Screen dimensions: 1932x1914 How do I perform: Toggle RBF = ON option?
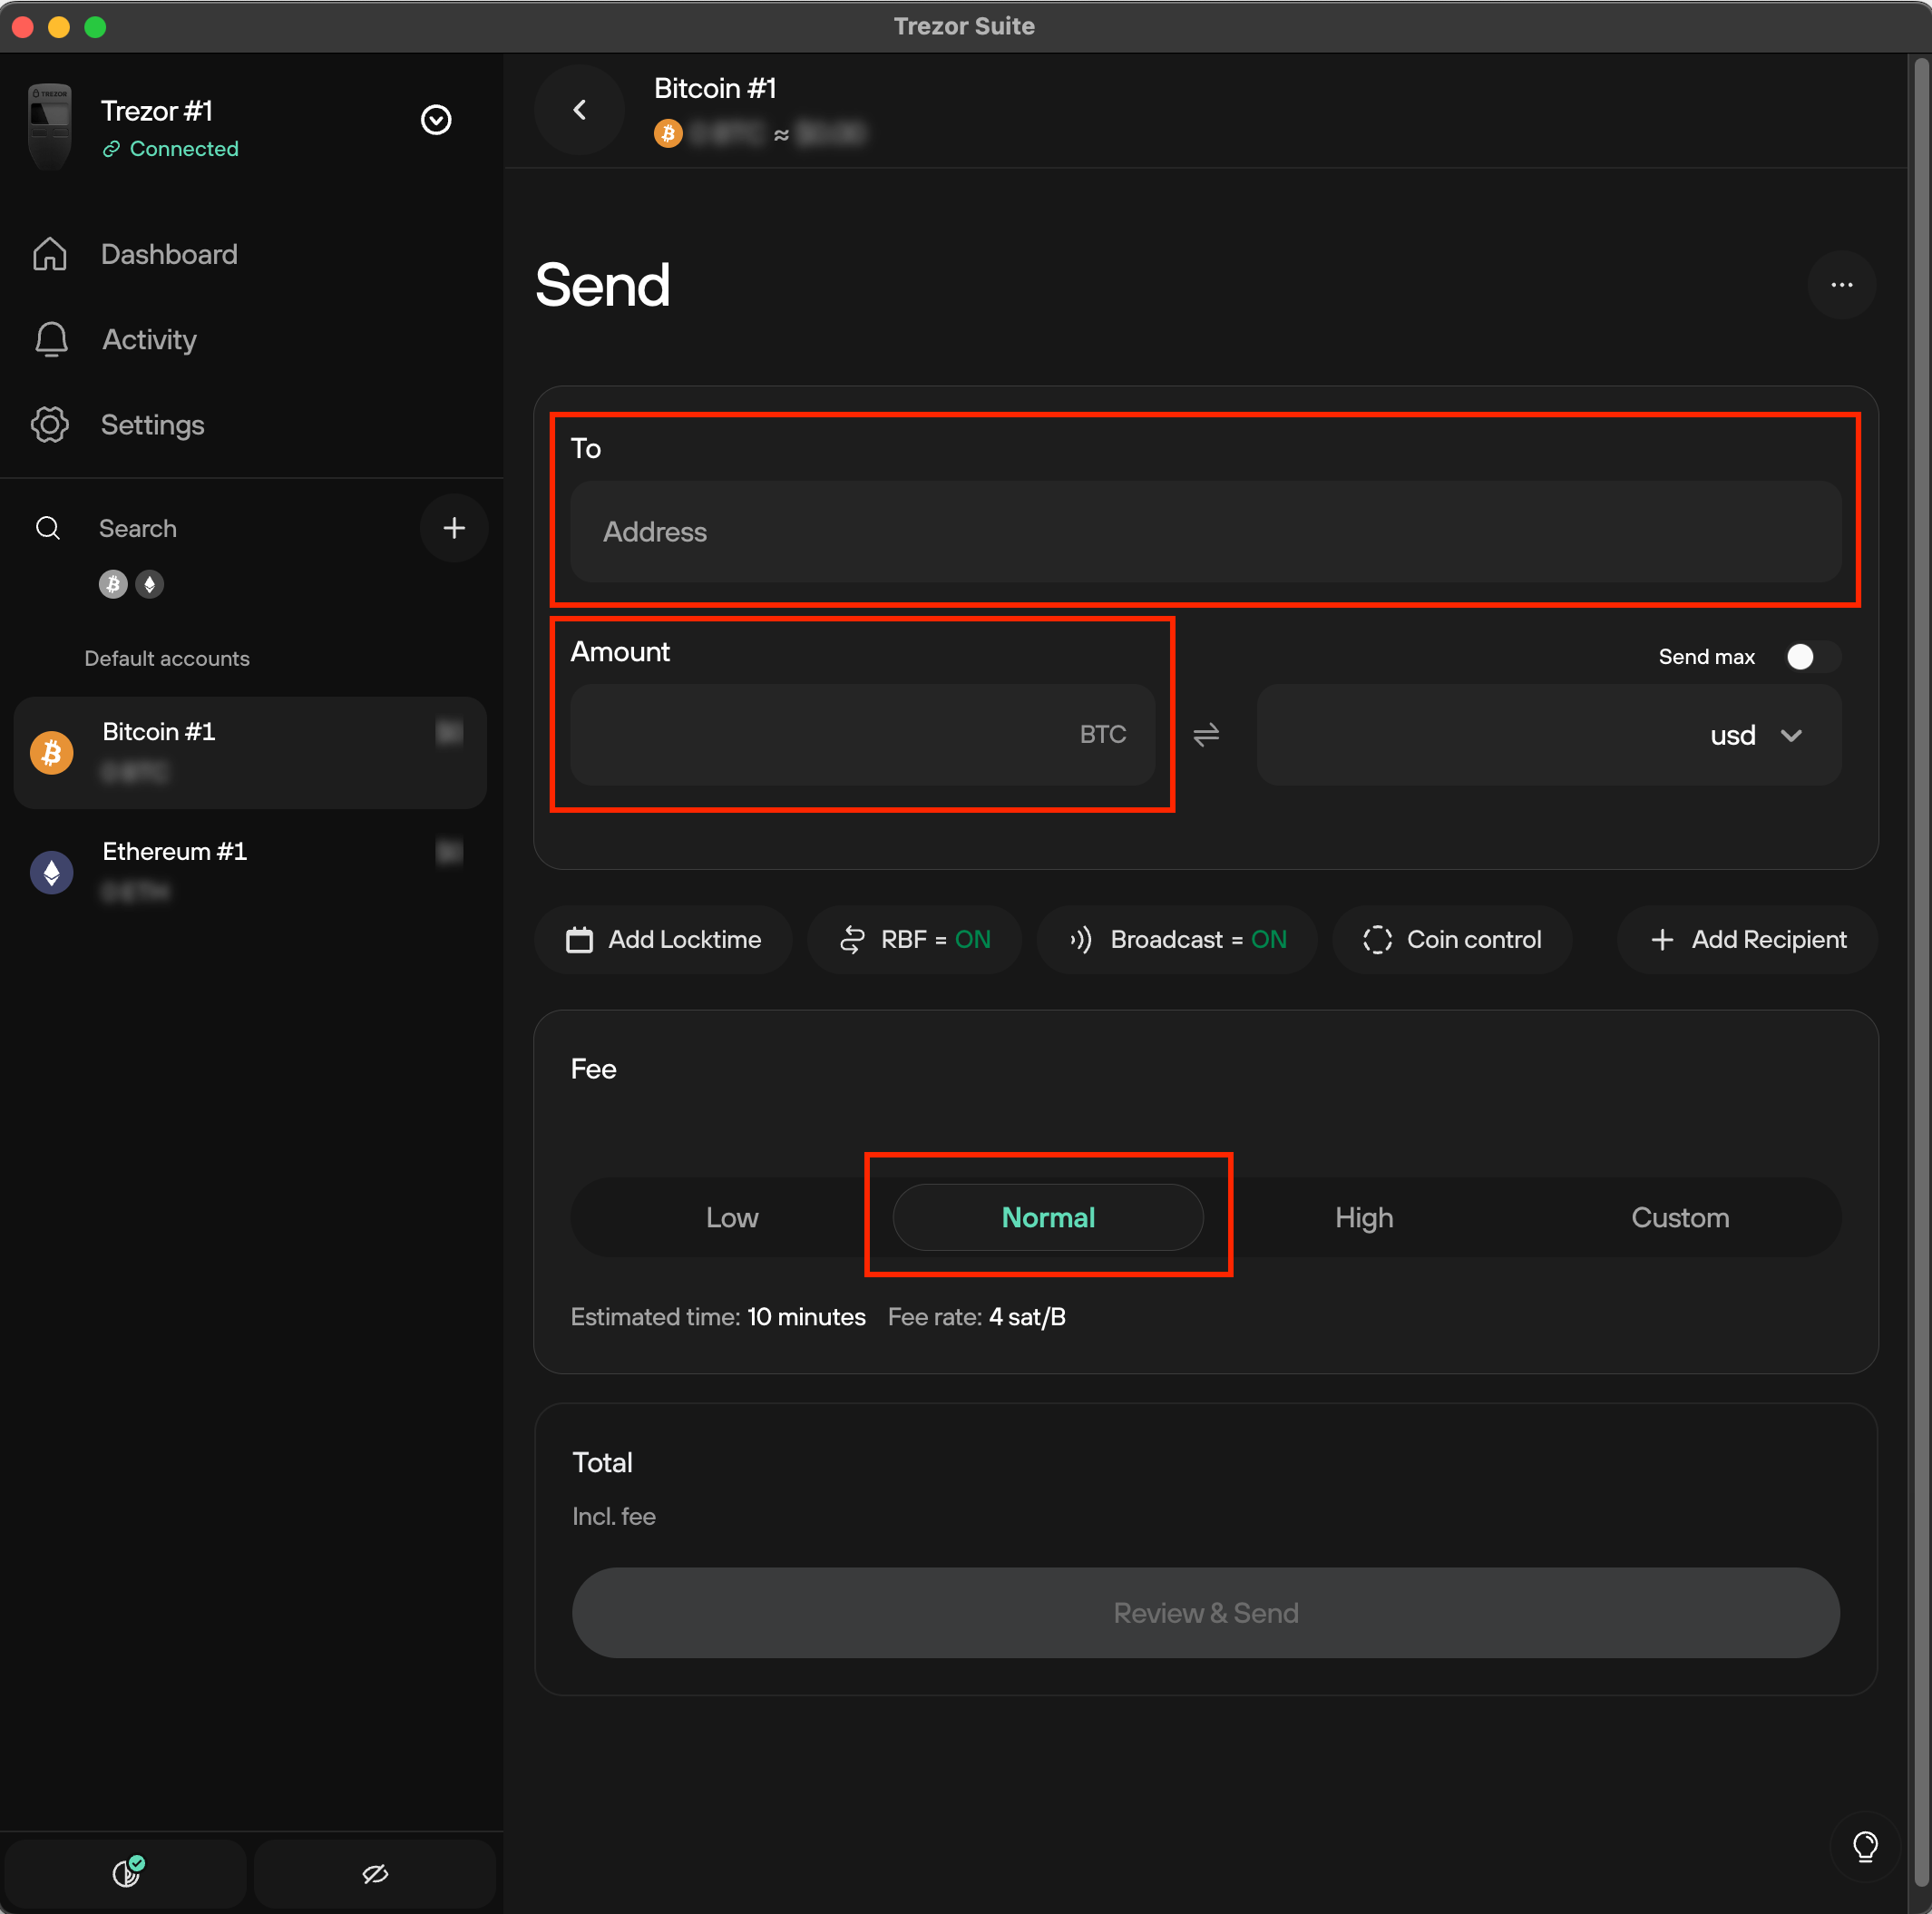coord(915,939)
